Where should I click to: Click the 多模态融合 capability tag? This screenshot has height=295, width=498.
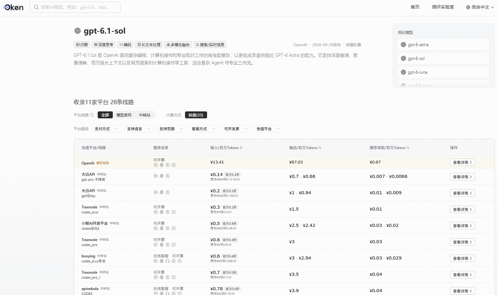178,45
